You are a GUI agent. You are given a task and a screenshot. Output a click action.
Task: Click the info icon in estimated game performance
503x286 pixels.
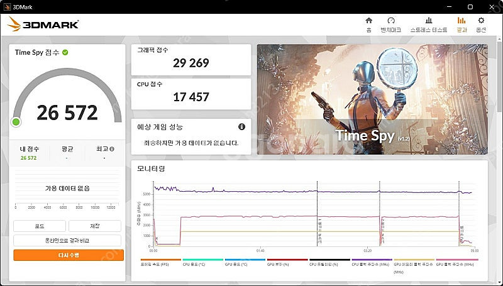pos(241,126)
